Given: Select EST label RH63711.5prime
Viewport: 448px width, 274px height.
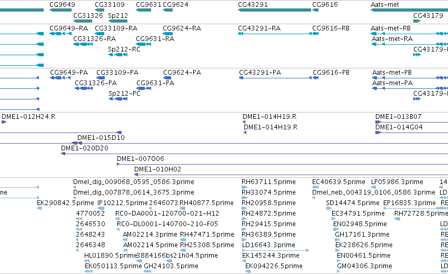Looking at the screenshot, I should tap(268, 182).
